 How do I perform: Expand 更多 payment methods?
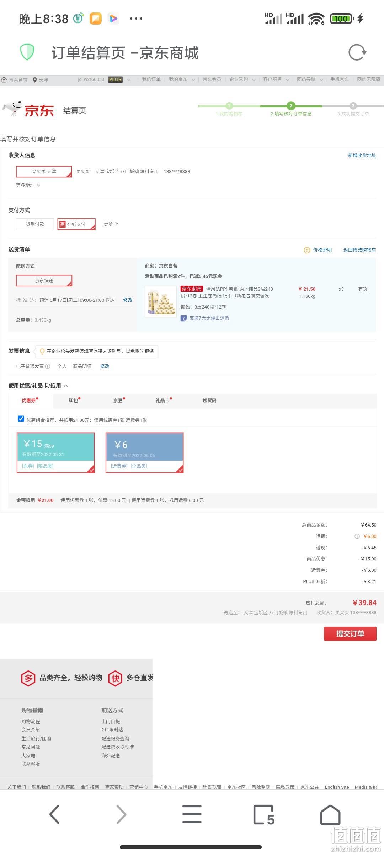[x=111, y=224]
